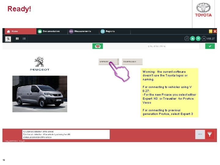Viewport: 220px width, 165px height.
Task: Close the diagnostic application window
Action: 215,31
